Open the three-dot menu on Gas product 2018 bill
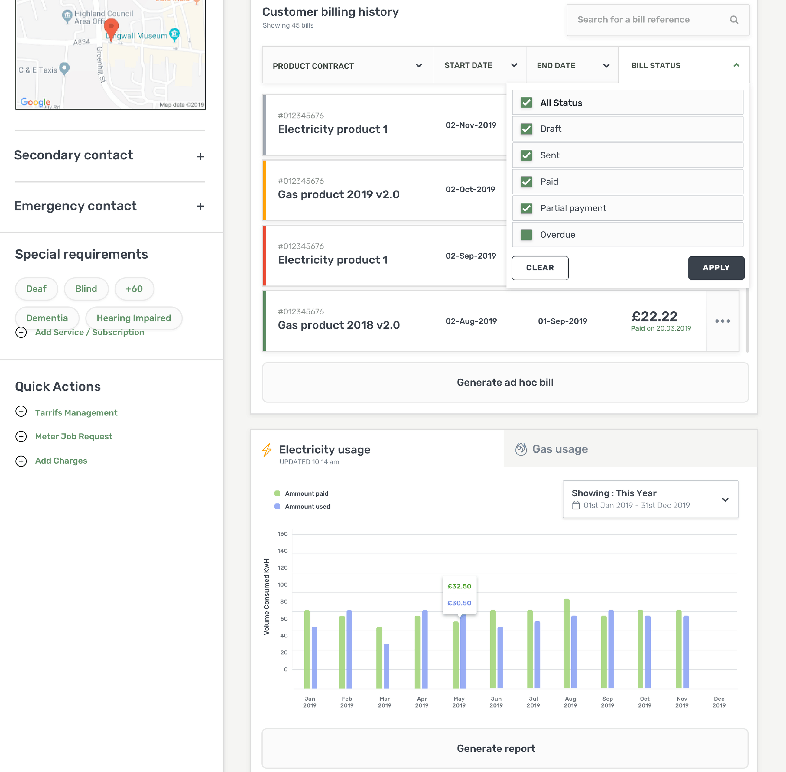This screenshot has width=786, height=772. pos(722,321)
